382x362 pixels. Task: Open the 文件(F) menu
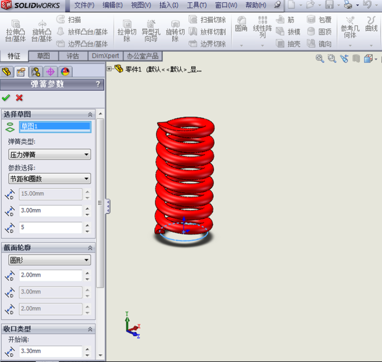coord(84,5)
